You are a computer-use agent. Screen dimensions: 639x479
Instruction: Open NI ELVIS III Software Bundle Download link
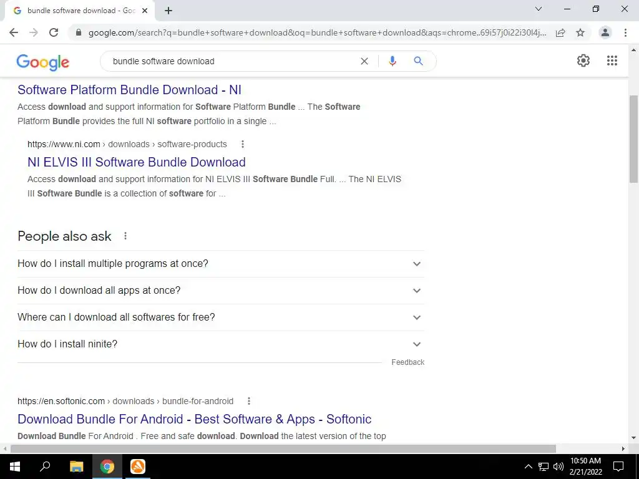pos(137,162)
